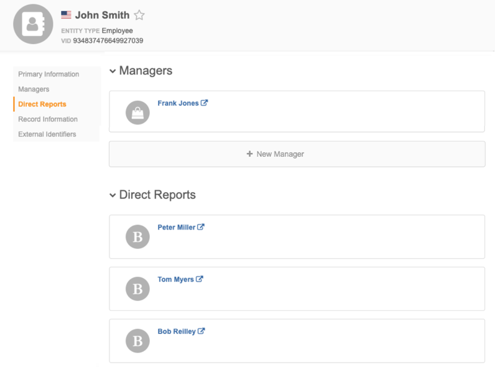Click the address book entity avatar icon

(32, 25)
